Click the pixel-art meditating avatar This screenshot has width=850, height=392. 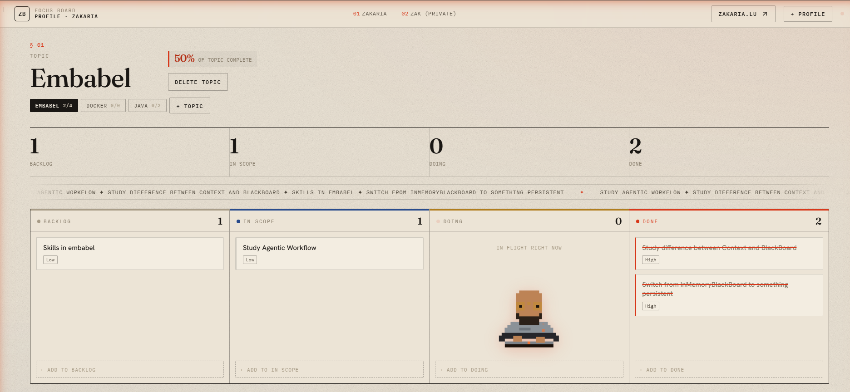(x=529, y=319)
